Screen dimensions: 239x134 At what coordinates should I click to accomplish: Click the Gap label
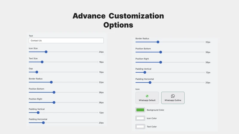click(31, 69)
